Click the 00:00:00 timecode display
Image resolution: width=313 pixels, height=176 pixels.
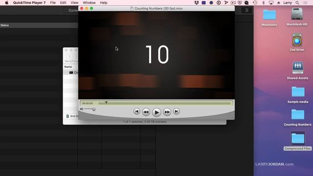[x=88, y=103]
